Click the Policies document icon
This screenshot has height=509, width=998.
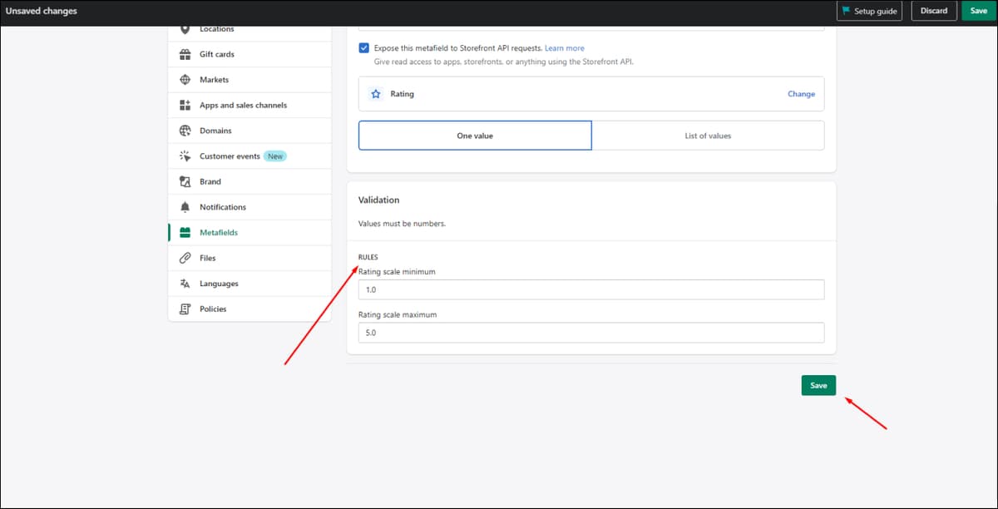tap(185, 309)
